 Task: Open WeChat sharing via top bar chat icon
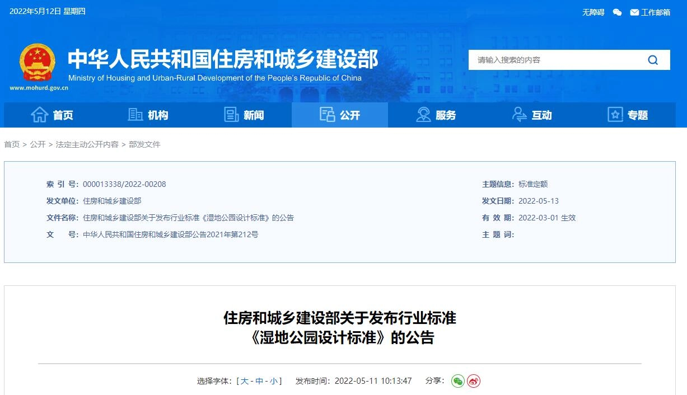click(x=616, y=12)
